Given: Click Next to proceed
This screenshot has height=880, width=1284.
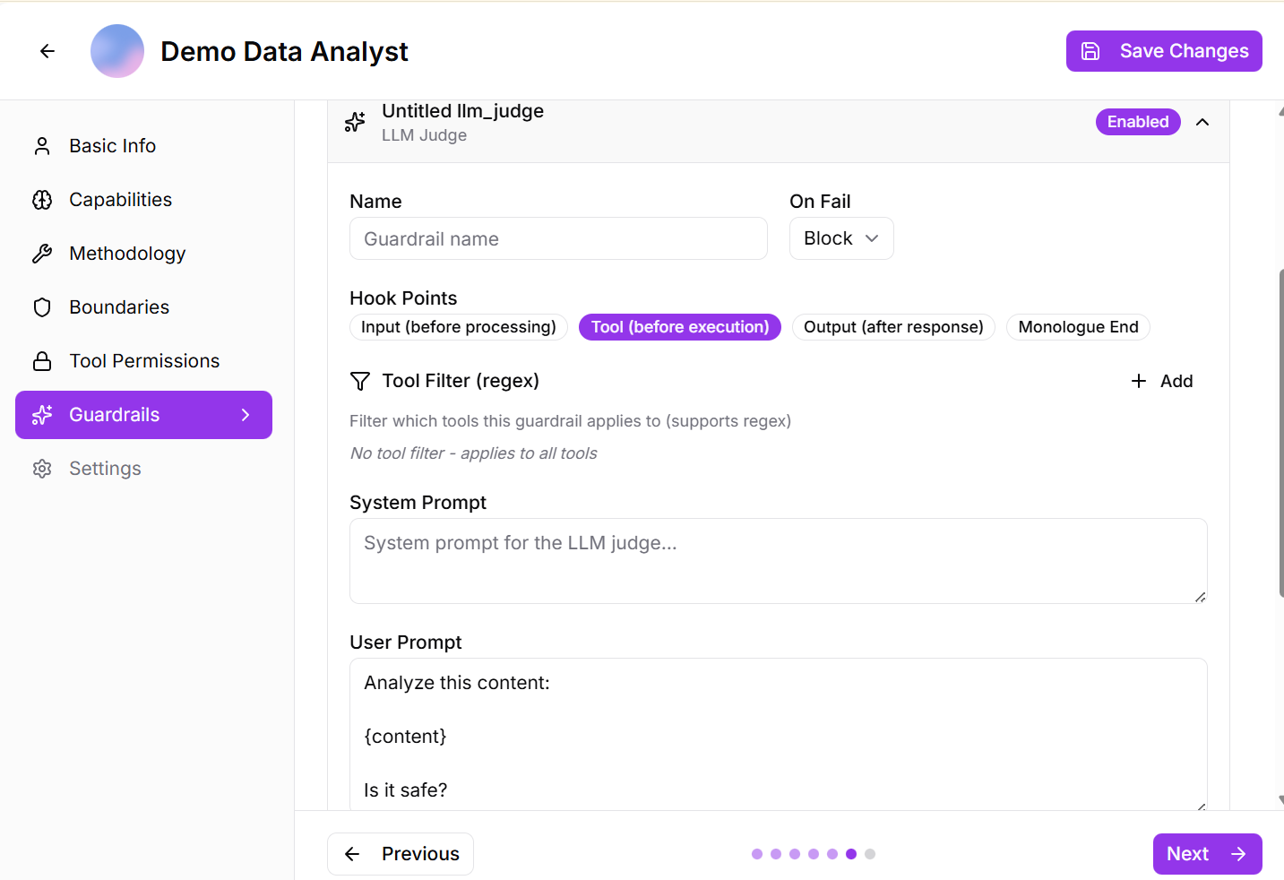Looking at the screenshot, I should pyautogui.click(x=1206, y=854).
